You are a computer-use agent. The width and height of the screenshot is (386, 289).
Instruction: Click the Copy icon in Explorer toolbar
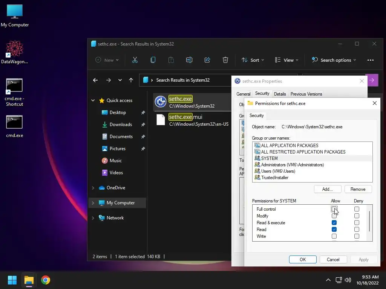click(153, 60)
